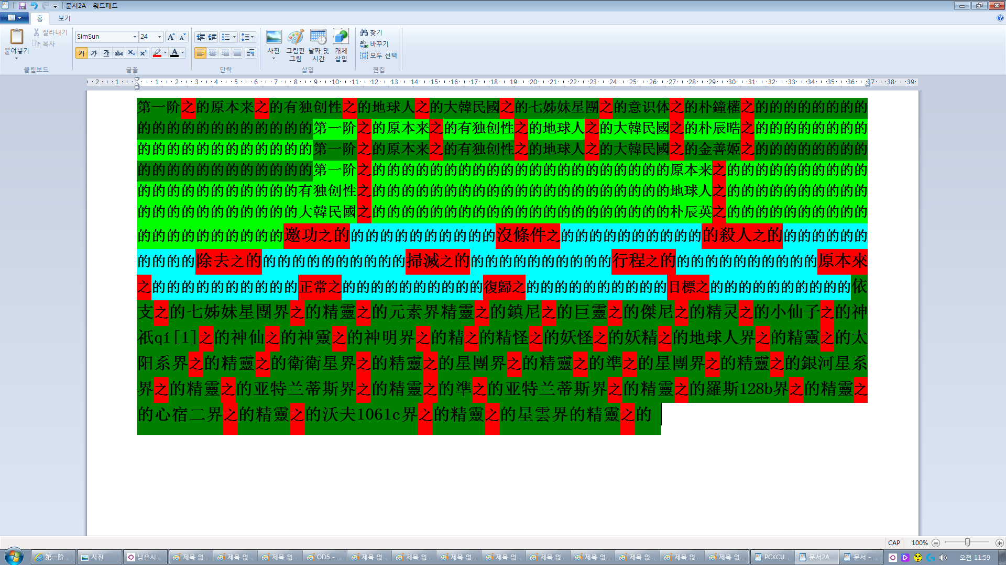
Task: Justify the text
Action: [237, 53]
